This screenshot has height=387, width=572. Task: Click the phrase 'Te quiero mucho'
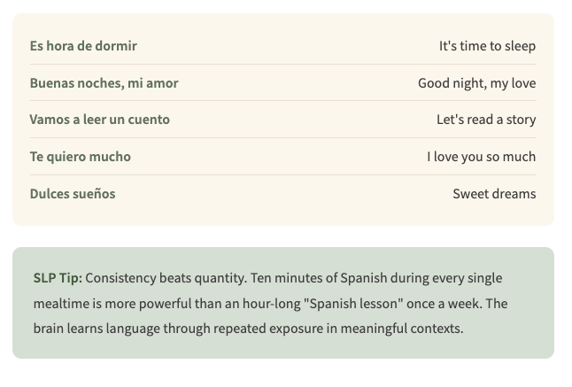coord(80,157)
